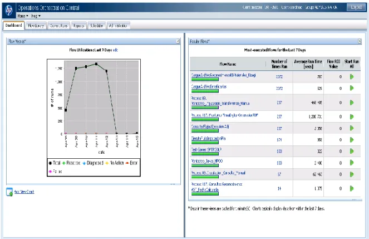Open the Help dropdown menu

coord(36,16)
